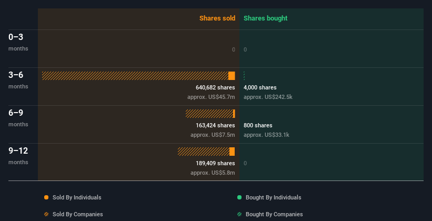Select the Bought By Individuals legend label
This screenshot has height=221, width=432.
[273, 197]
